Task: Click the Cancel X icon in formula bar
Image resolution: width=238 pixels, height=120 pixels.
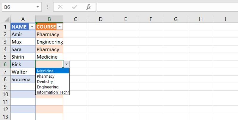Action: click(x=60, y=7)
